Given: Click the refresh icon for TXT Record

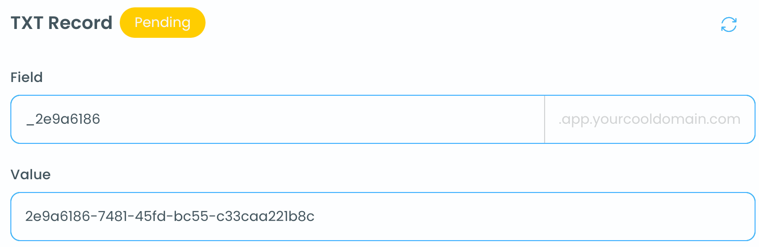Looking at the screenshot, I should click(x=728, y=25).
